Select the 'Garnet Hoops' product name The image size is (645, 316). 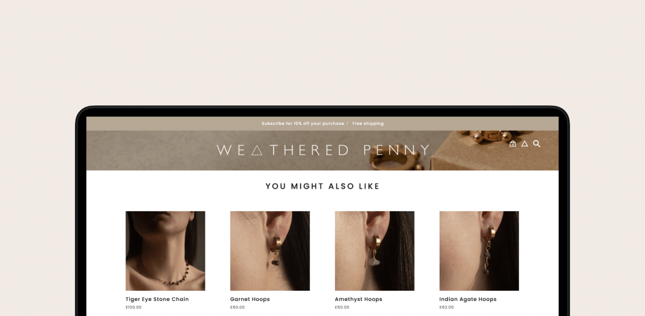click(x=250, y=299)
